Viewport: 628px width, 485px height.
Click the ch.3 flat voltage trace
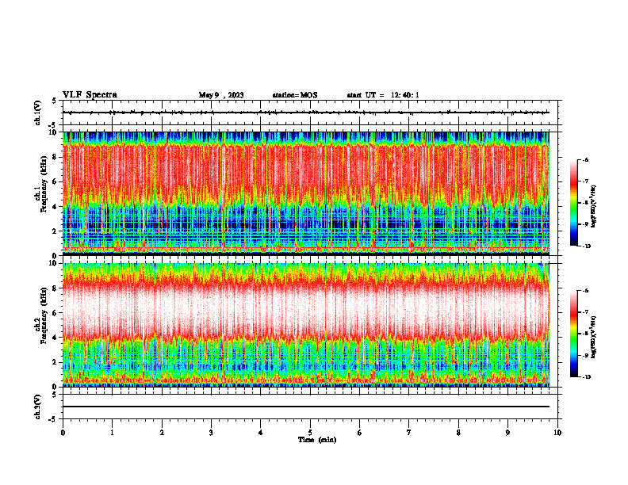306,407
